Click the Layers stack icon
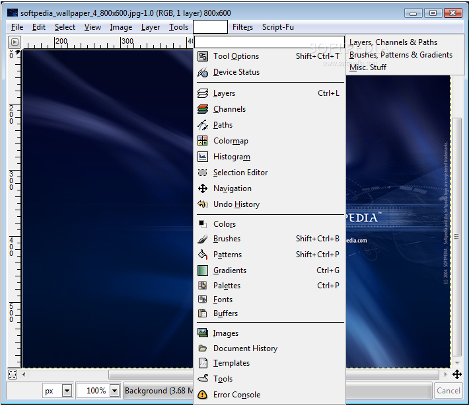Screen dimensions: 469x406 tap(203, 93)
